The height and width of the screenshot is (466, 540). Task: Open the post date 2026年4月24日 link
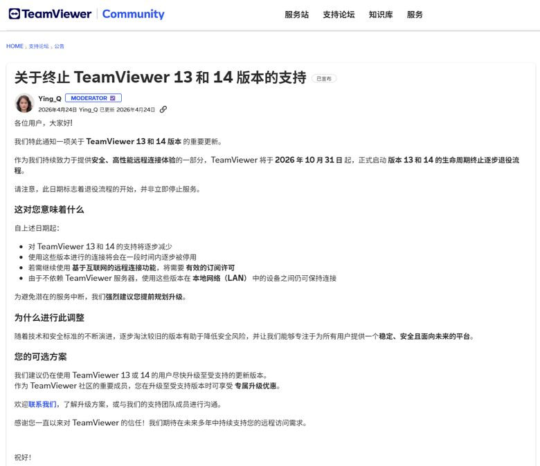(x=57, y=110)
